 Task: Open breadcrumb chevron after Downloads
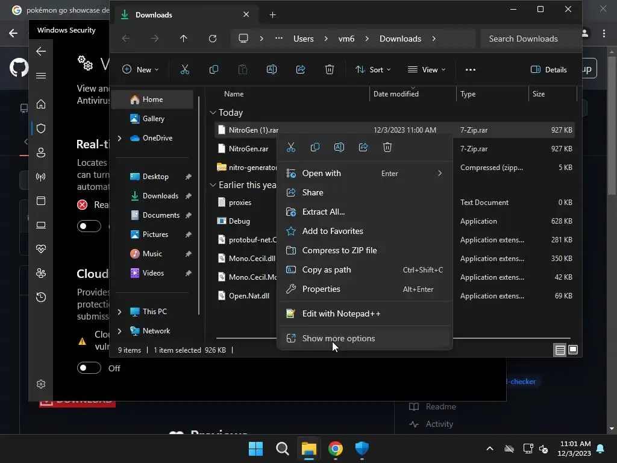pyautogui.click(x=434, y=39)
